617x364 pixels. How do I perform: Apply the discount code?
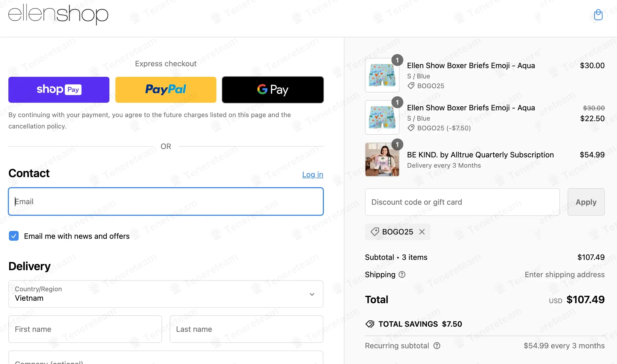[x=586, y=202]
